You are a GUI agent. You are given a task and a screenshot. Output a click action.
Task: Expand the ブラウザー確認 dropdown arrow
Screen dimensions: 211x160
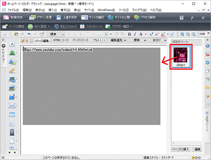click(x=131, y=27)
